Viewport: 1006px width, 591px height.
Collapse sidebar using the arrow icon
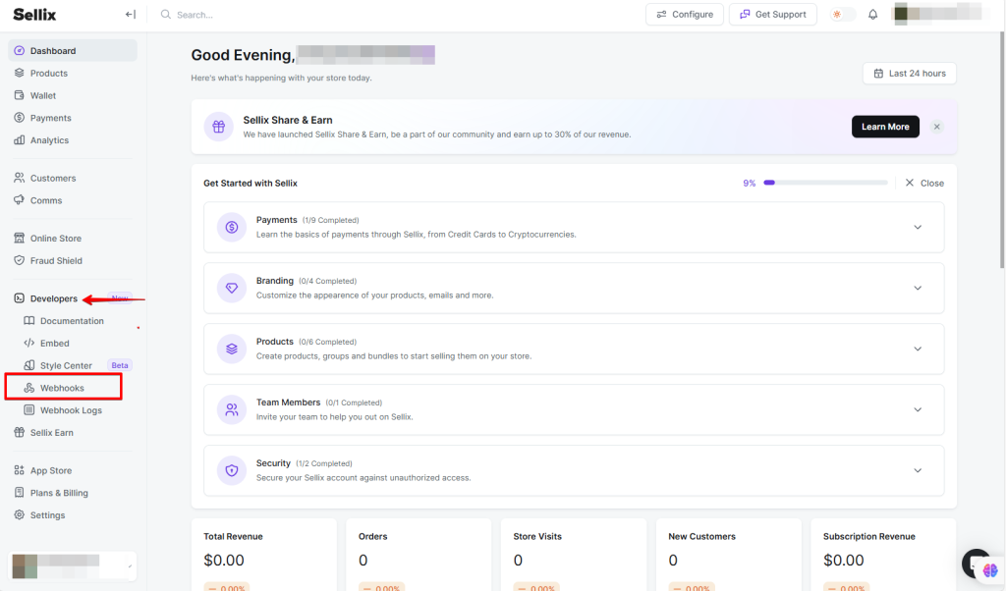tap(130, 15)
